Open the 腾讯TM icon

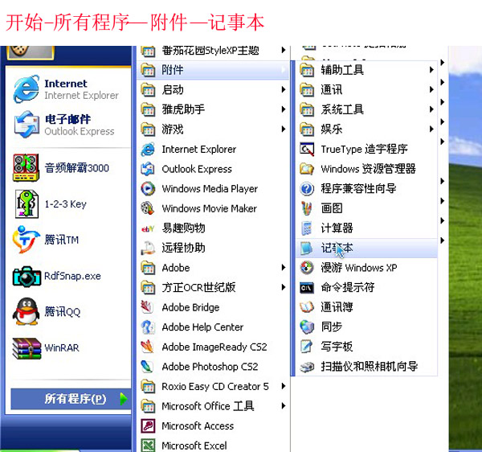27,240
